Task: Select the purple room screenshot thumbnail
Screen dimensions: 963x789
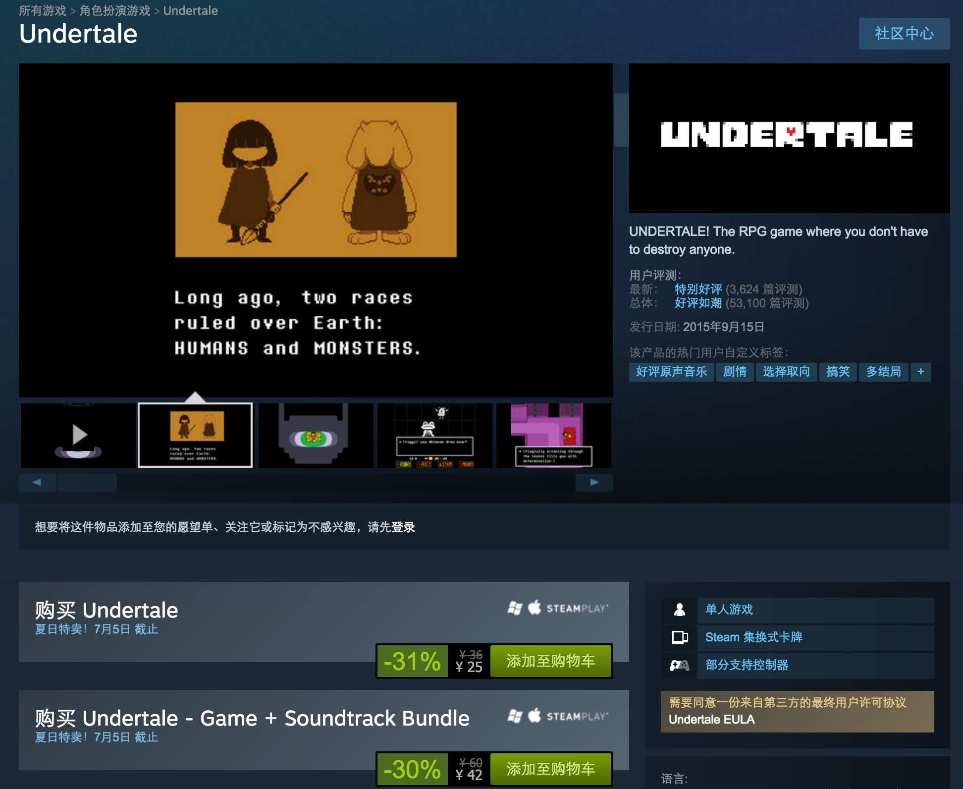Action: pos(553,435)
